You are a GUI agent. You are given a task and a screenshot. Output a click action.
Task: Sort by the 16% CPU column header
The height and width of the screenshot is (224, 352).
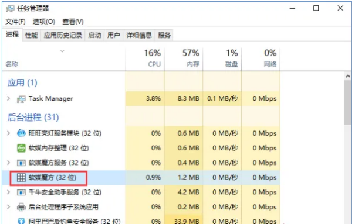[x=145, y=59]
